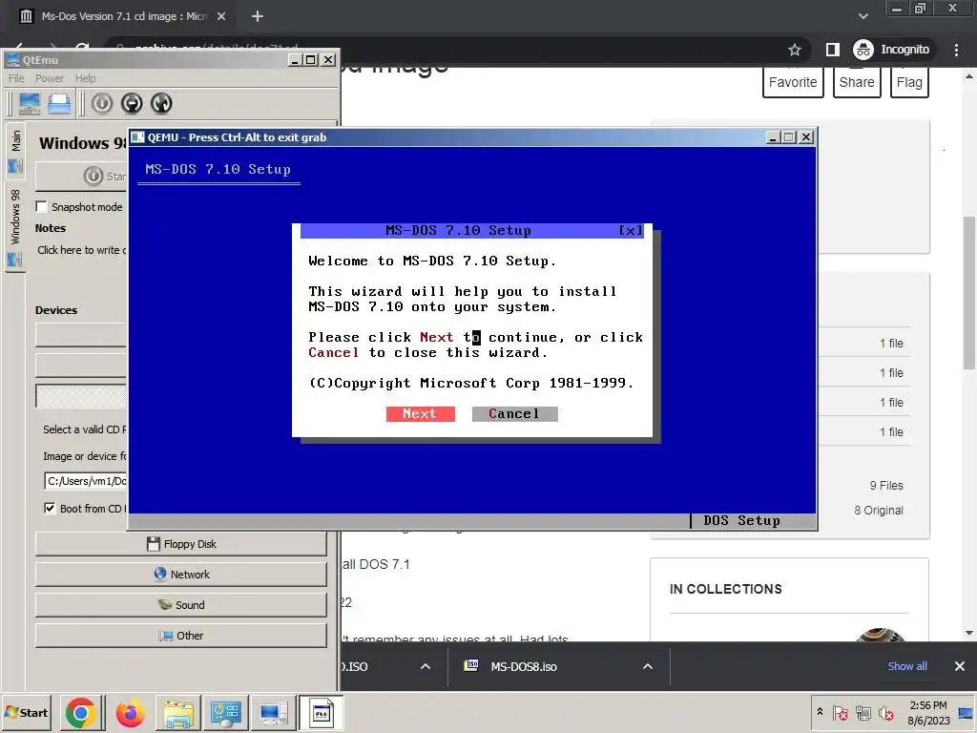Click the MS-DOS8.iso file type icon
This screenshot has width=977, height=733.
(471, 665)
